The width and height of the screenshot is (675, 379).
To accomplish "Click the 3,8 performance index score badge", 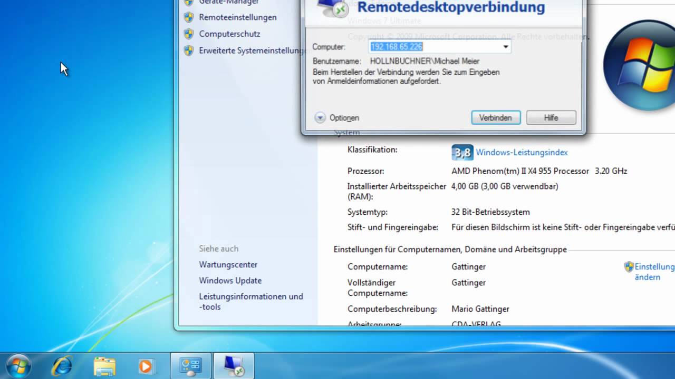I will (462, 153).
